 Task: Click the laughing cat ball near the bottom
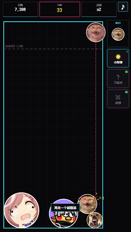point(87,204)
